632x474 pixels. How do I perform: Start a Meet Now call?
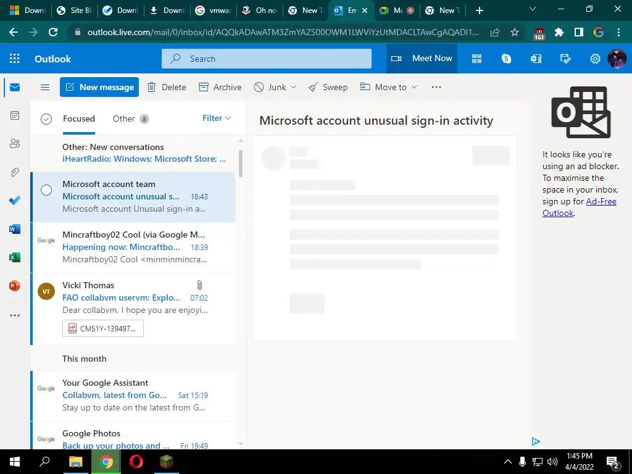coord(422,59)
